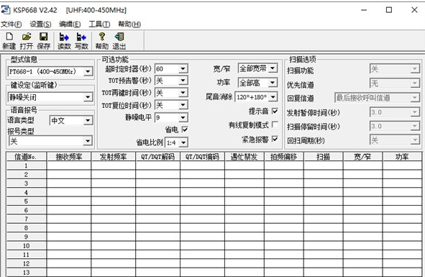The image size is (425, 277).
Task: Click the 遇忙禁发 column header
Action: (245, 157)
